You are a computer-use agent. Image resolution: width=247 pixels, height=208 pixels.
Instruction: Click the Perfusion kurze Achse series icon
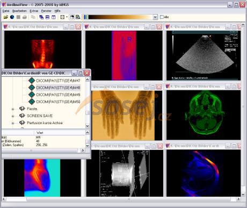(x=22, y=123)
